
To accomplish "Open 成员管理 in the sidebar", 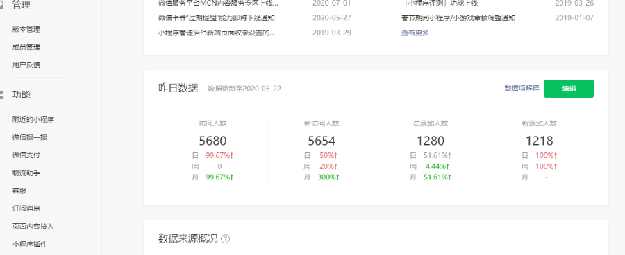I will [26, 47].
